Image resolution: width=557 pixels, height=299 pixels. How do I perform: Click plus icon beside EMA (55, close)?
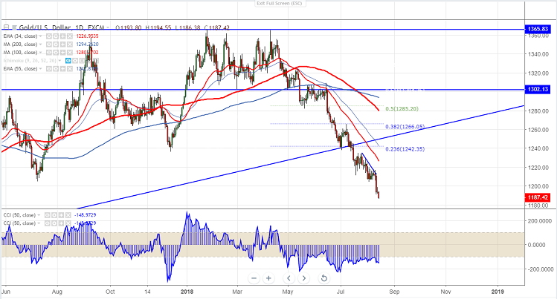click(63, 69)
